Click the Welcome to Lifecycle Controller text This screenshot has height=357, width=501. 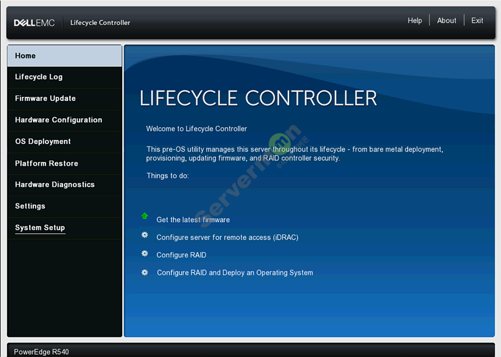pos(196,128)
